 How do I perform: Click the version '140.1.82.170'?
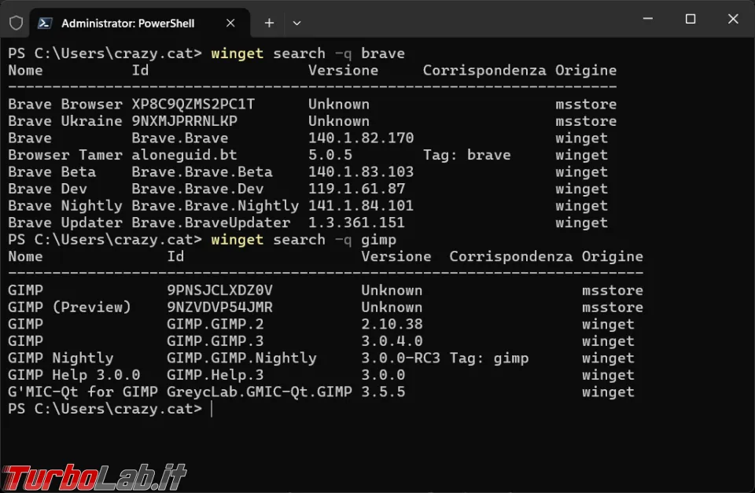coord(361,138)
